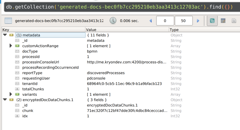
Task: Click the collection grid icon
Action: coord(8,21)
